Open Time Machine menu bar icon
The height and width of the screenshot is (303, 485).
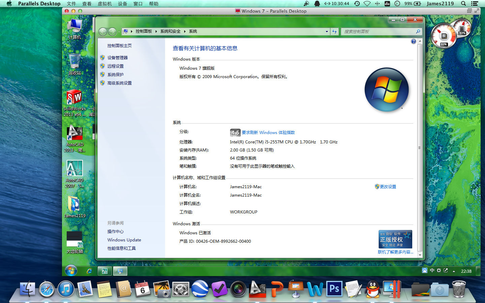pos(357,4)
